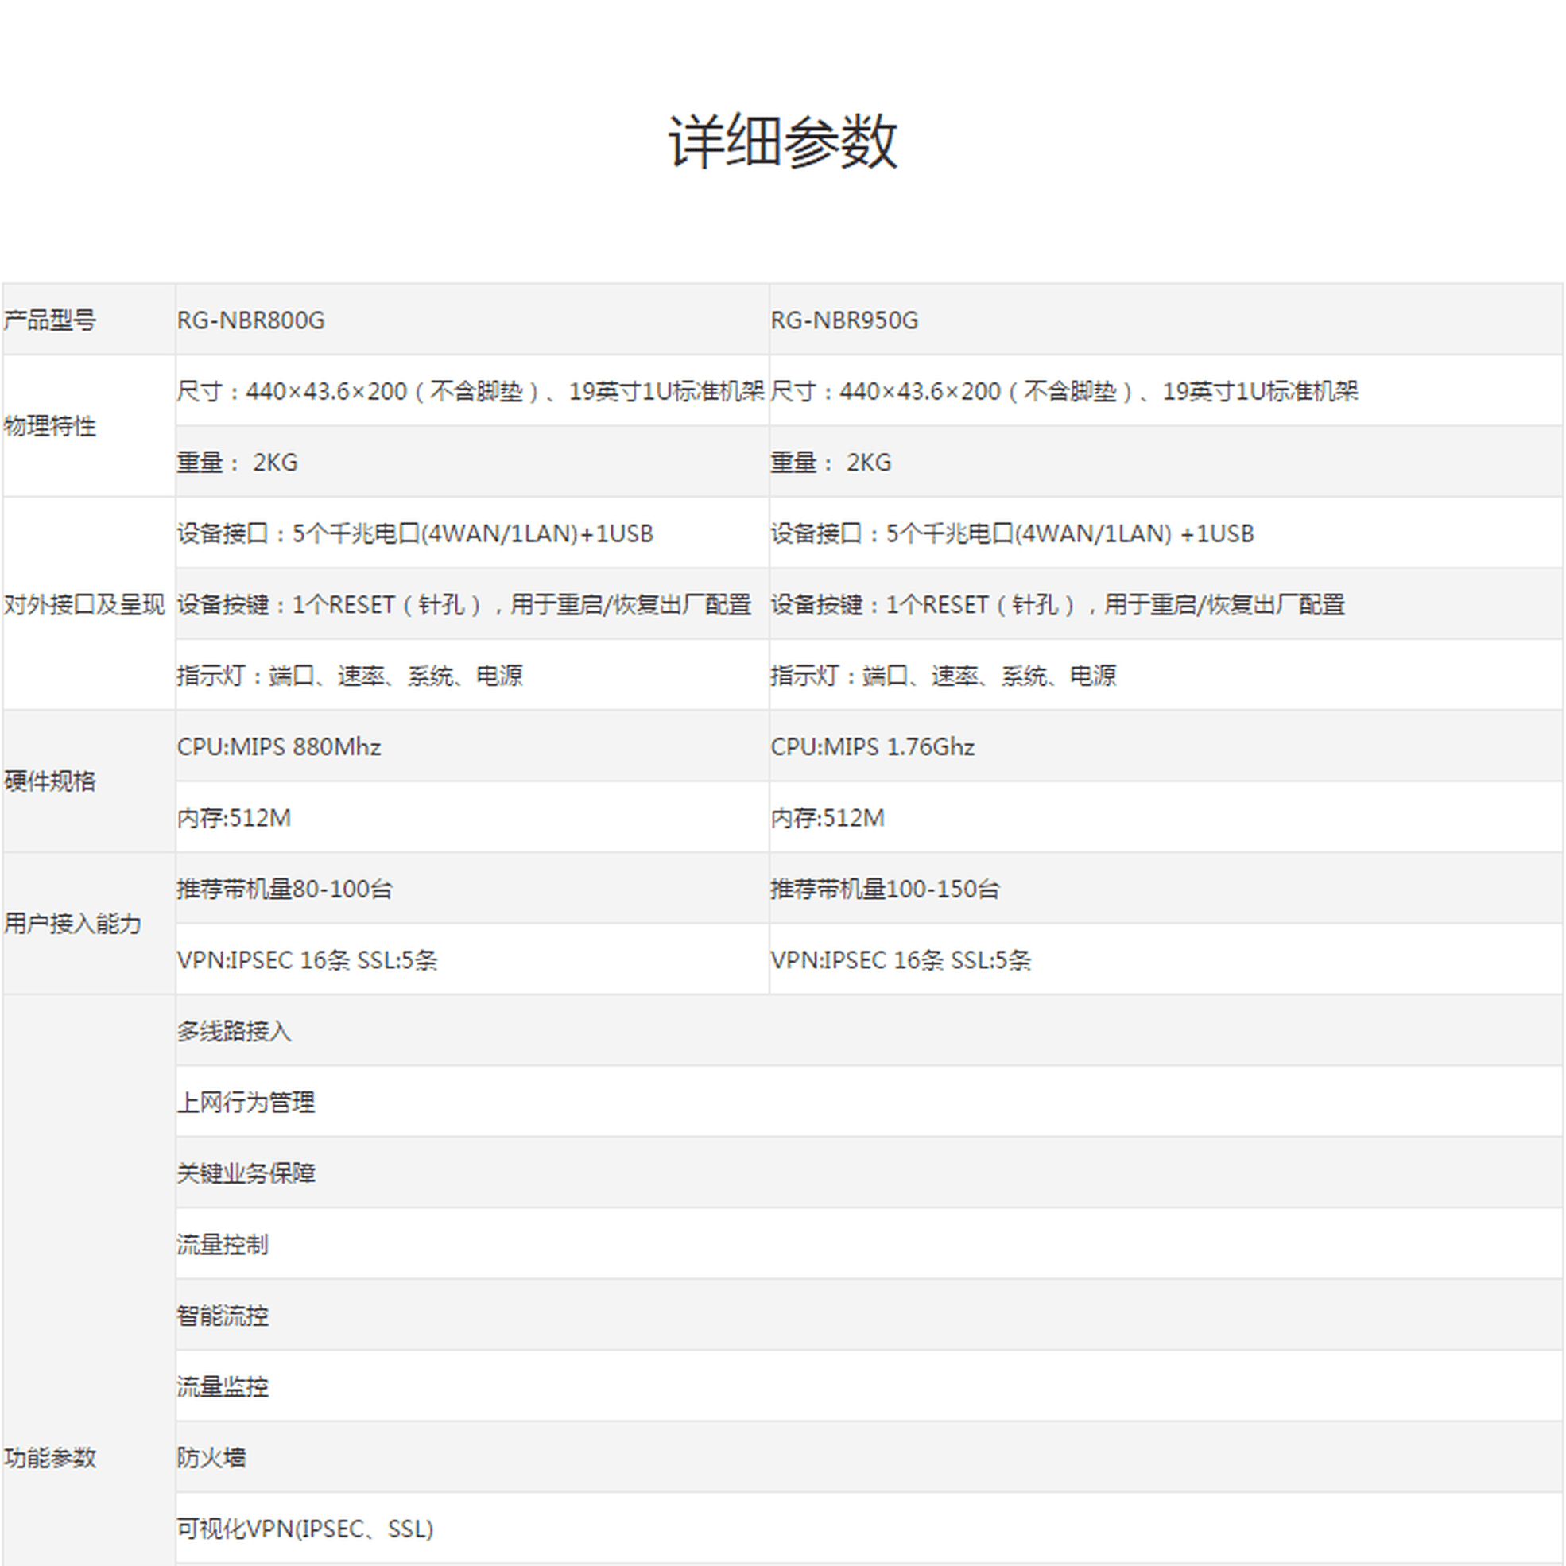Screen dimensions: 1566x1566
Task: Select the 物理特性 row label
Action: pos(88,426)
